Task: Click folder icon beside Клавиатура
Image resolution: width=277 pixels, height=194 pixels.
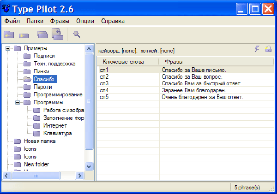Action: click(37, 134)
